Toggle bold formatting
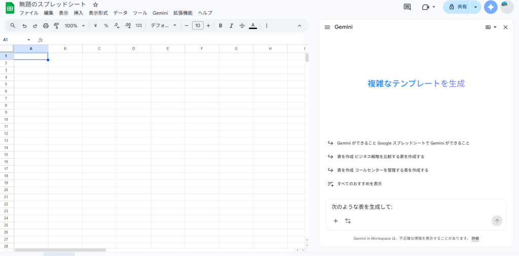The width and height of the screenshot is (519, 256). 220,25
